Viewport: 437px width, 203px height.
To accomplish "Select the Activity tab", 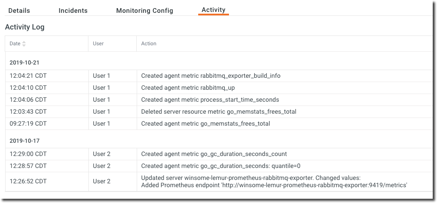I will pyautogui.click(x=213, y=10).
